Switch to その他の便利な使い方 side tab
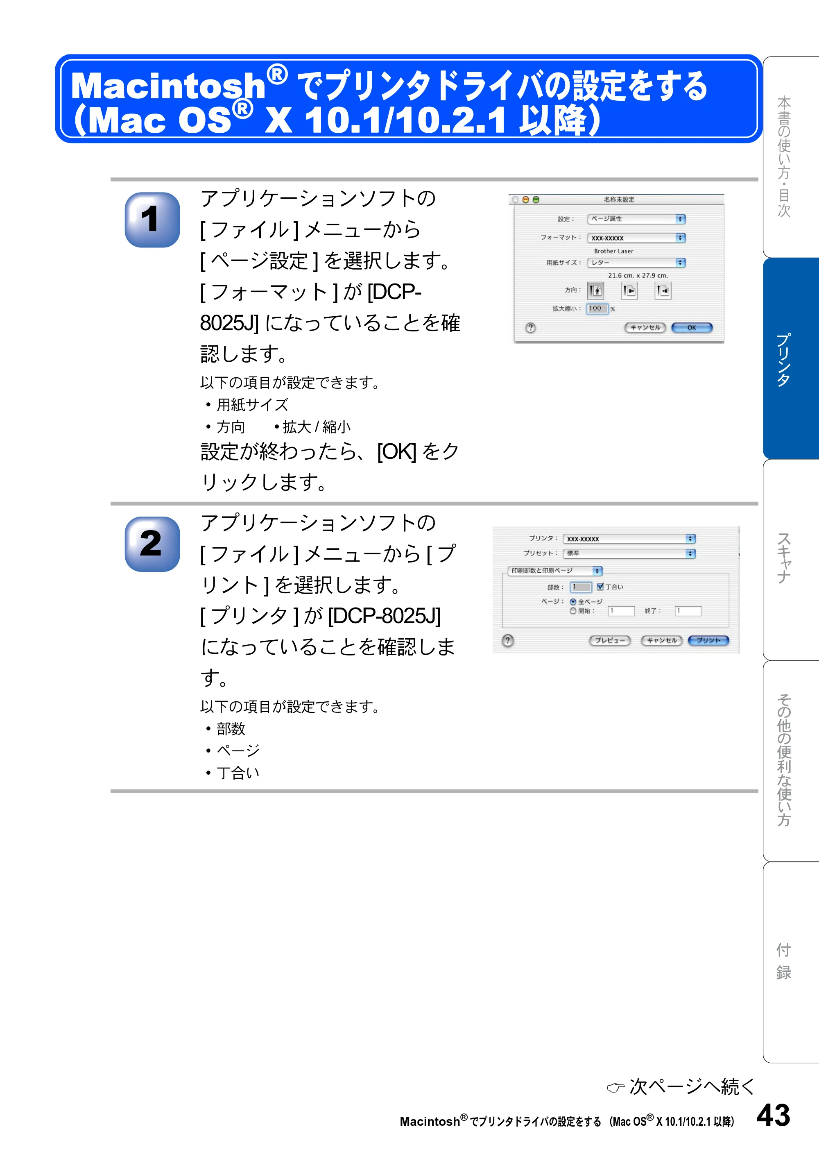The image size is (819, 1161). (x=790, y=760)
